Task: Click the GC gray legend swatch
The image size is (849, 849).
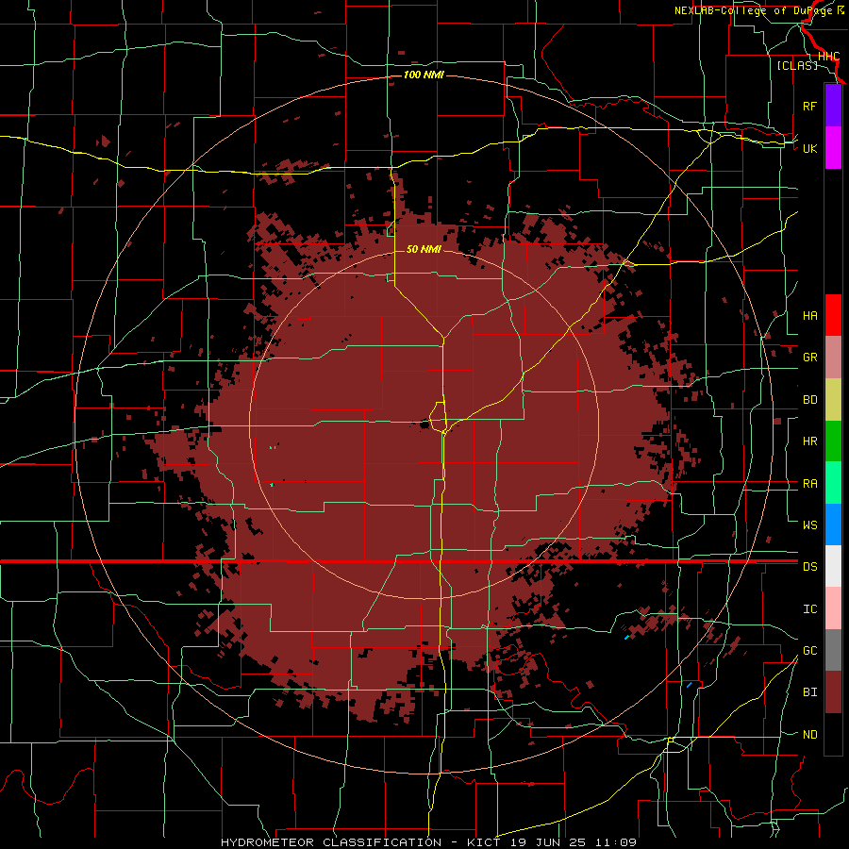Action: pyautogui.click(x=833, y=650)
